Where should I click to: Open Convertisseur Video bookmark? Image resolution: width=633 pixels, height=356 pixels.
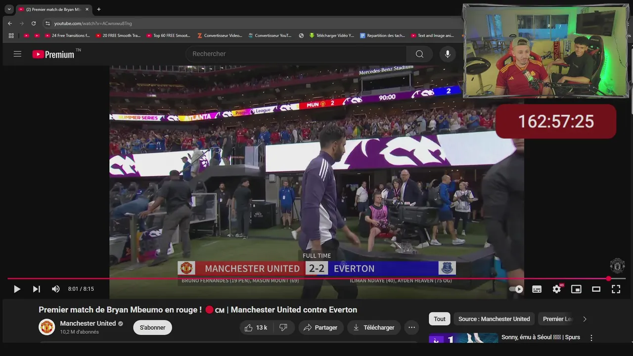pyautogui.click(x=220, y=36)
